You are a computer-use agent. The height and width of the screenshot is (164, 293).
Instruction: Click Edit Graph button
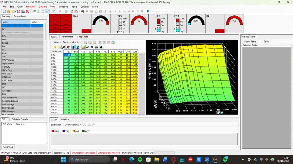[56, 125]
